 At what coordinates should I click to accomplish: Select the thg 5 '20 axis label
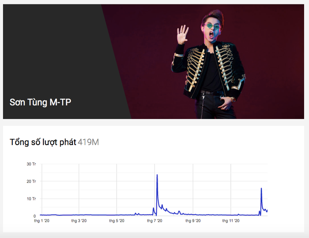click(x=117, y=221)
